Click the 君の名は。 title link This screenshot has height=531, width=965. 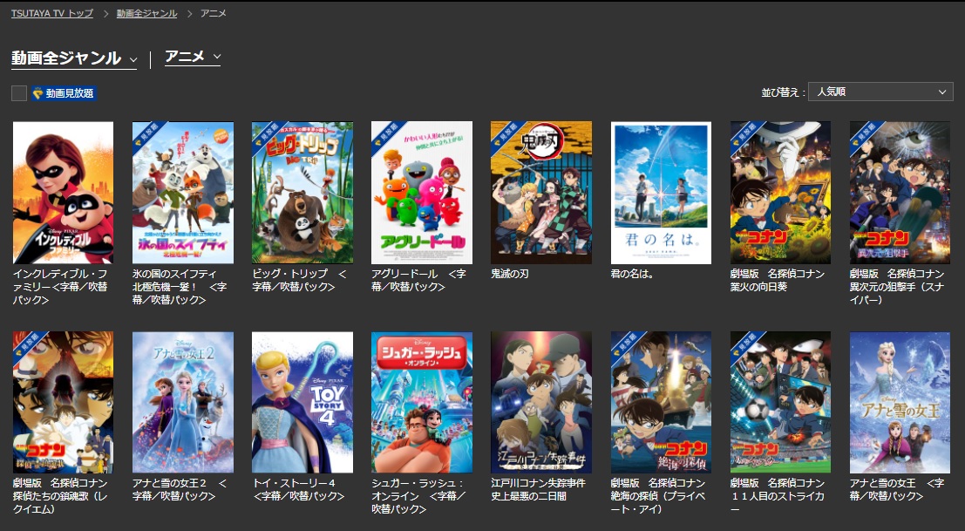[x=632, y=274]
